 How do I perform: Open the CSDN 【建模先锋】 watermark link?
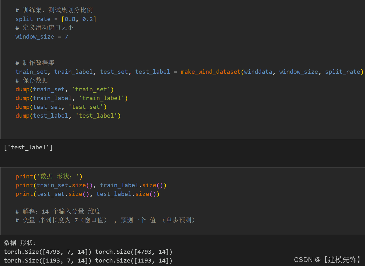(327, 259)
